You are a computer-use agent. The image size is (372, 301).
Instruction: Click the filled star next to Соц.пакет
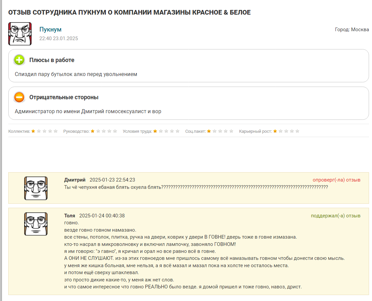pos(209,131)
